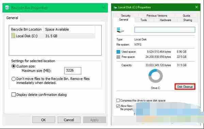Select the Custom size radio button
Viewport: 204px width, 129px height.
14,66
